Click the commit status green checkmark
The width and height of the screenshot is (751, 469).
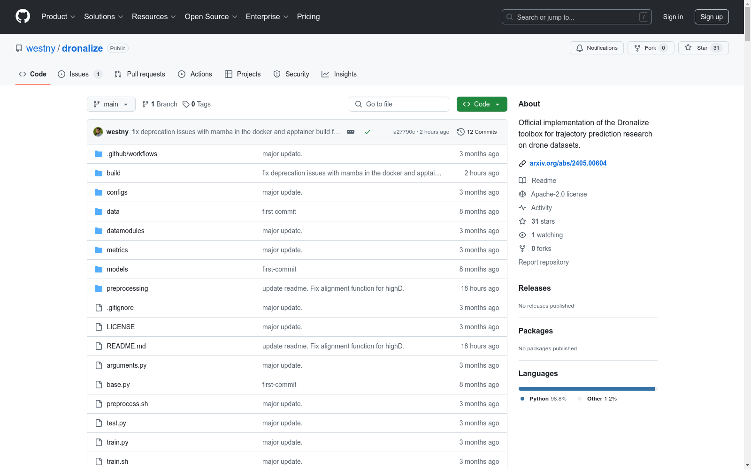pos(368,132)
